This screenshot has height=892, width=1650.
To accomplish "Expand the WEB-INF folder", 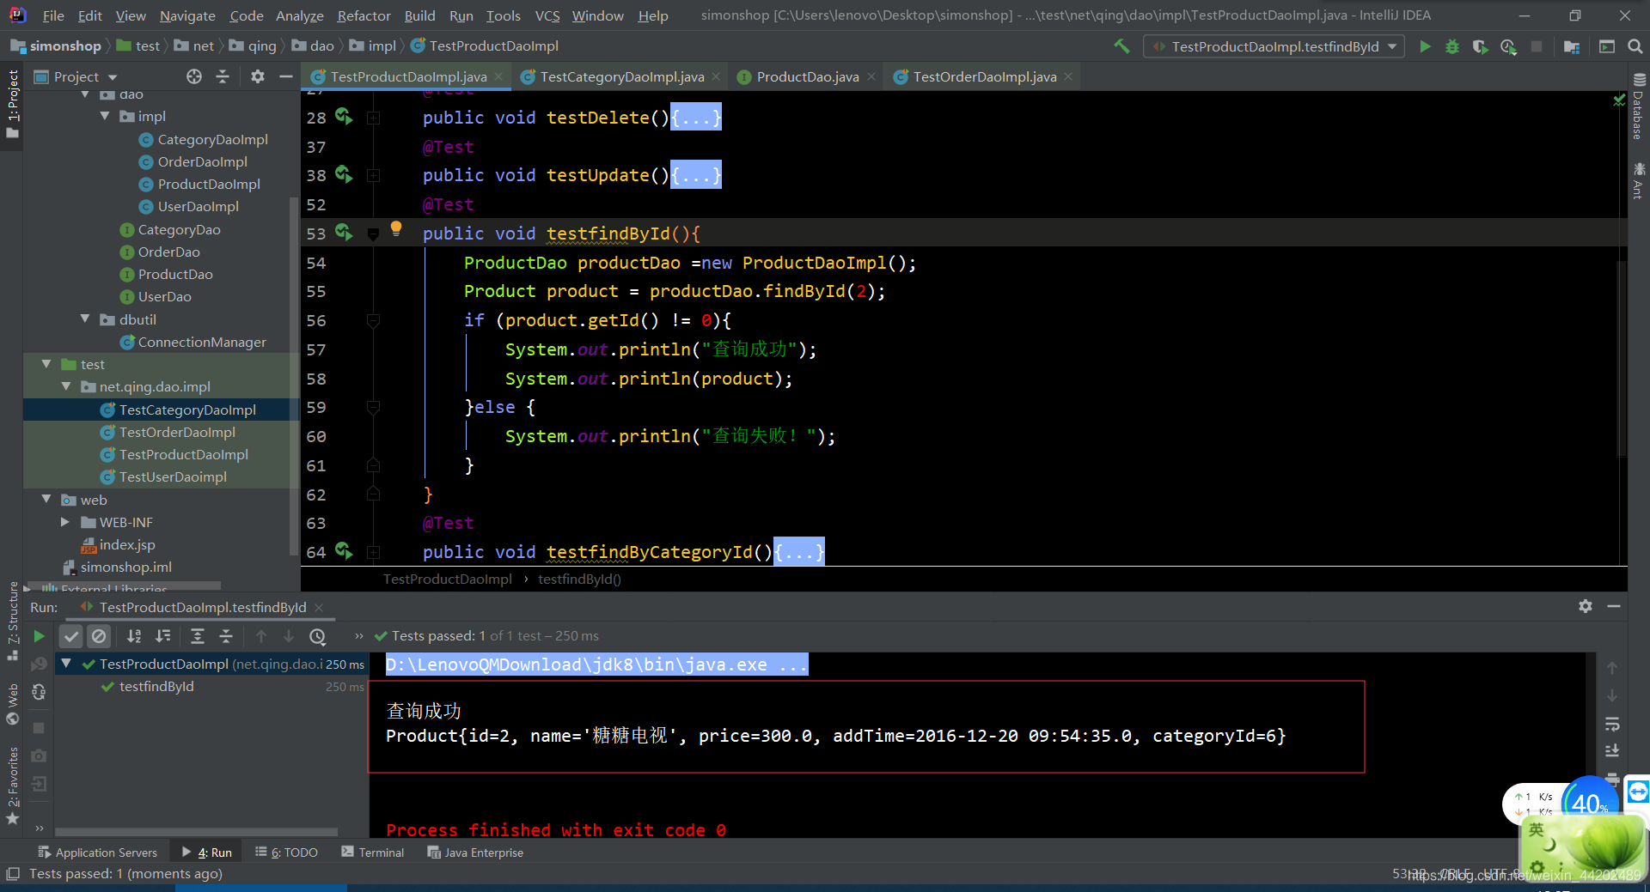I will click(65, 522).
